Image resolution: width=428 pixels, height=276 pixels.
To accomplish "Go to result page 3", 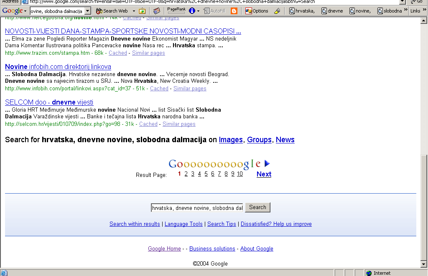I will point(193,174).
